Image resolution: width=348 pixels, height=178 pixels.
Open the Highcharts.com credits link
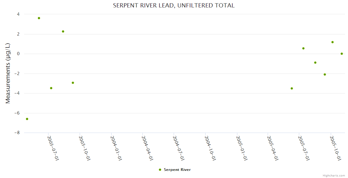[334, 175]
